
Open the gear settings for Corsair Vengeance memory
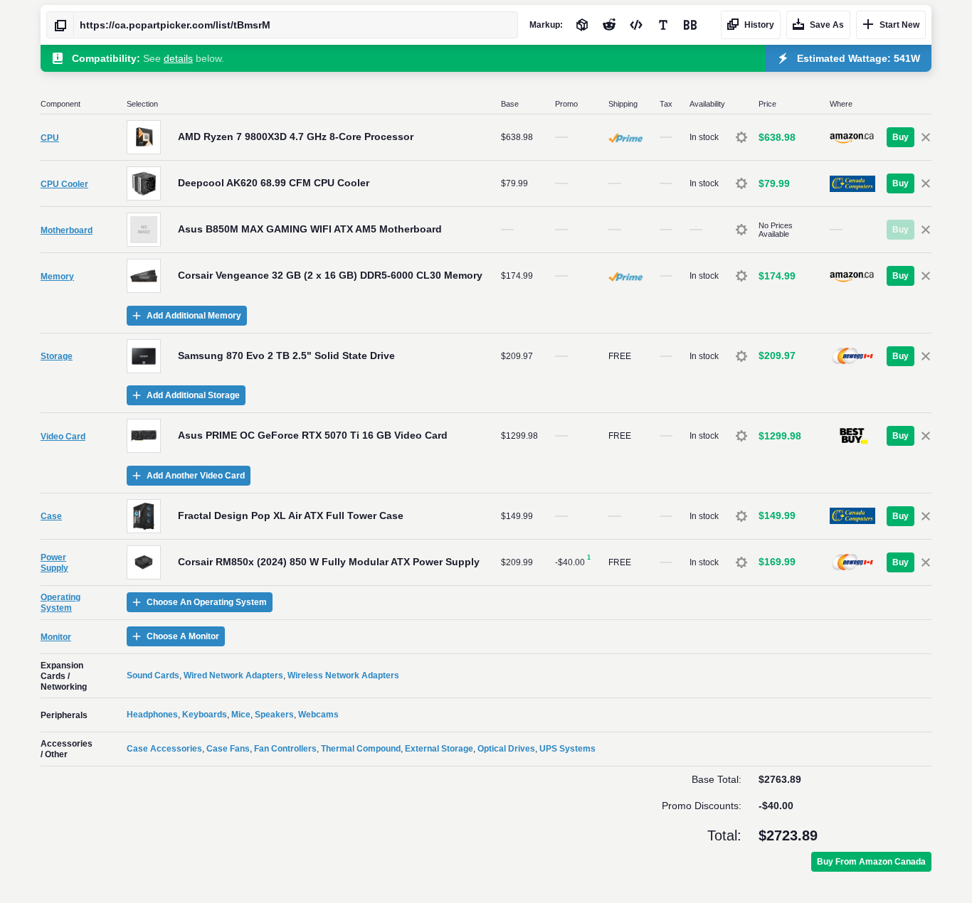(741, 276)
